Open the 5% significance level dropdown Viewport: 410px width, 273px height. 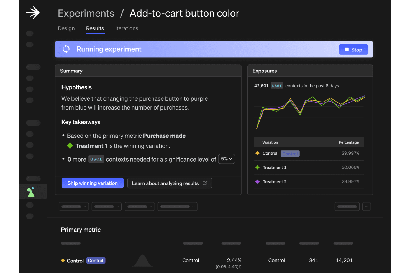(x=227, y=159)
